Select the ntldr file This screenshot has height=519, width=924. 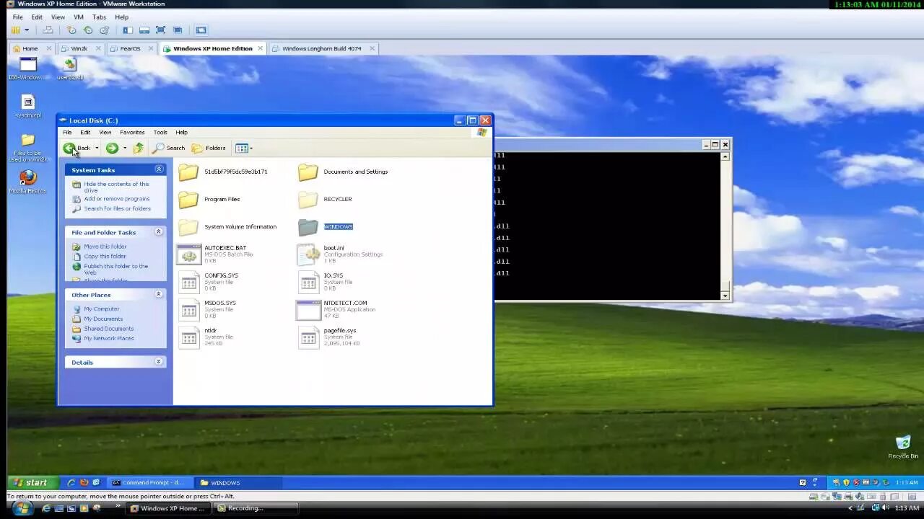pos(206,336)
